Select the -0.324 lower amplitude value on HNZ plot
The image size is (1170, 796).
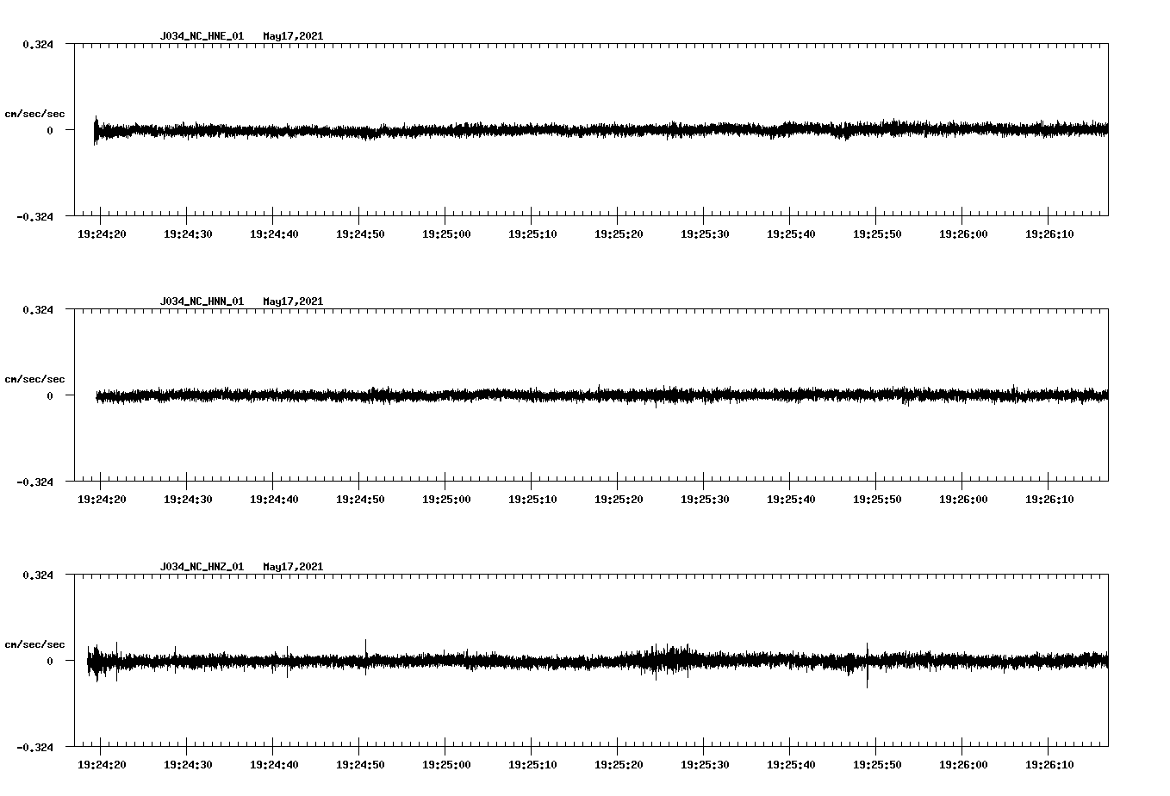34,749
